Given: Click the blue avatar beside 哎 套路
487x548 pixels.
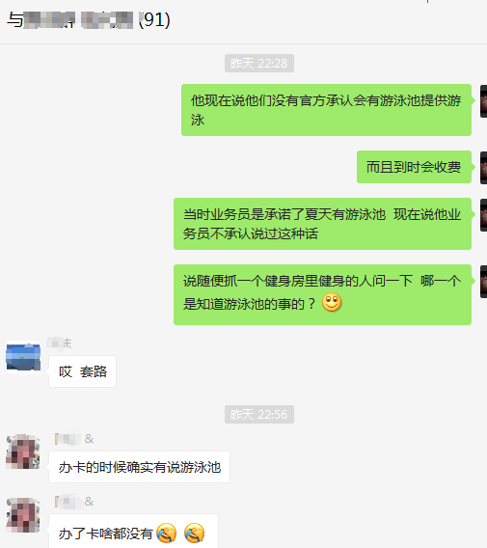Looking at the screenshot, I should point(23,357).
